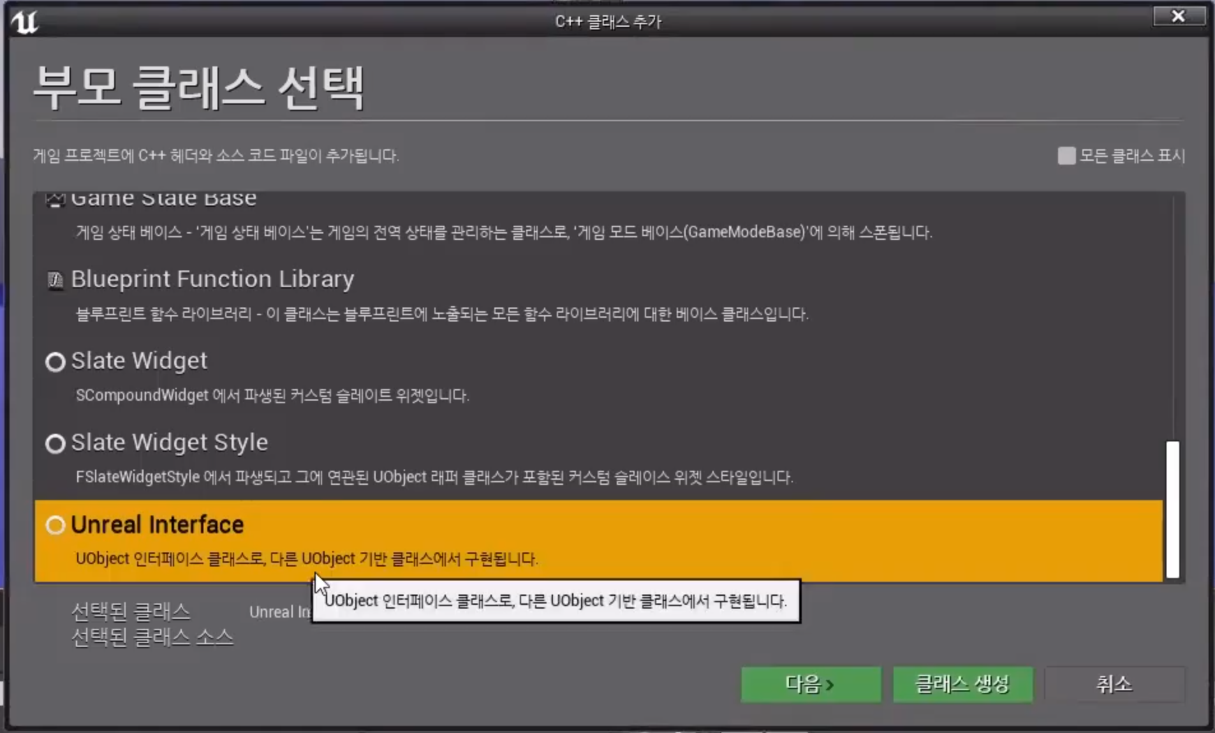Click the FSlateWidgetStyle description text

pyautogui.click(x=434, y=477)
